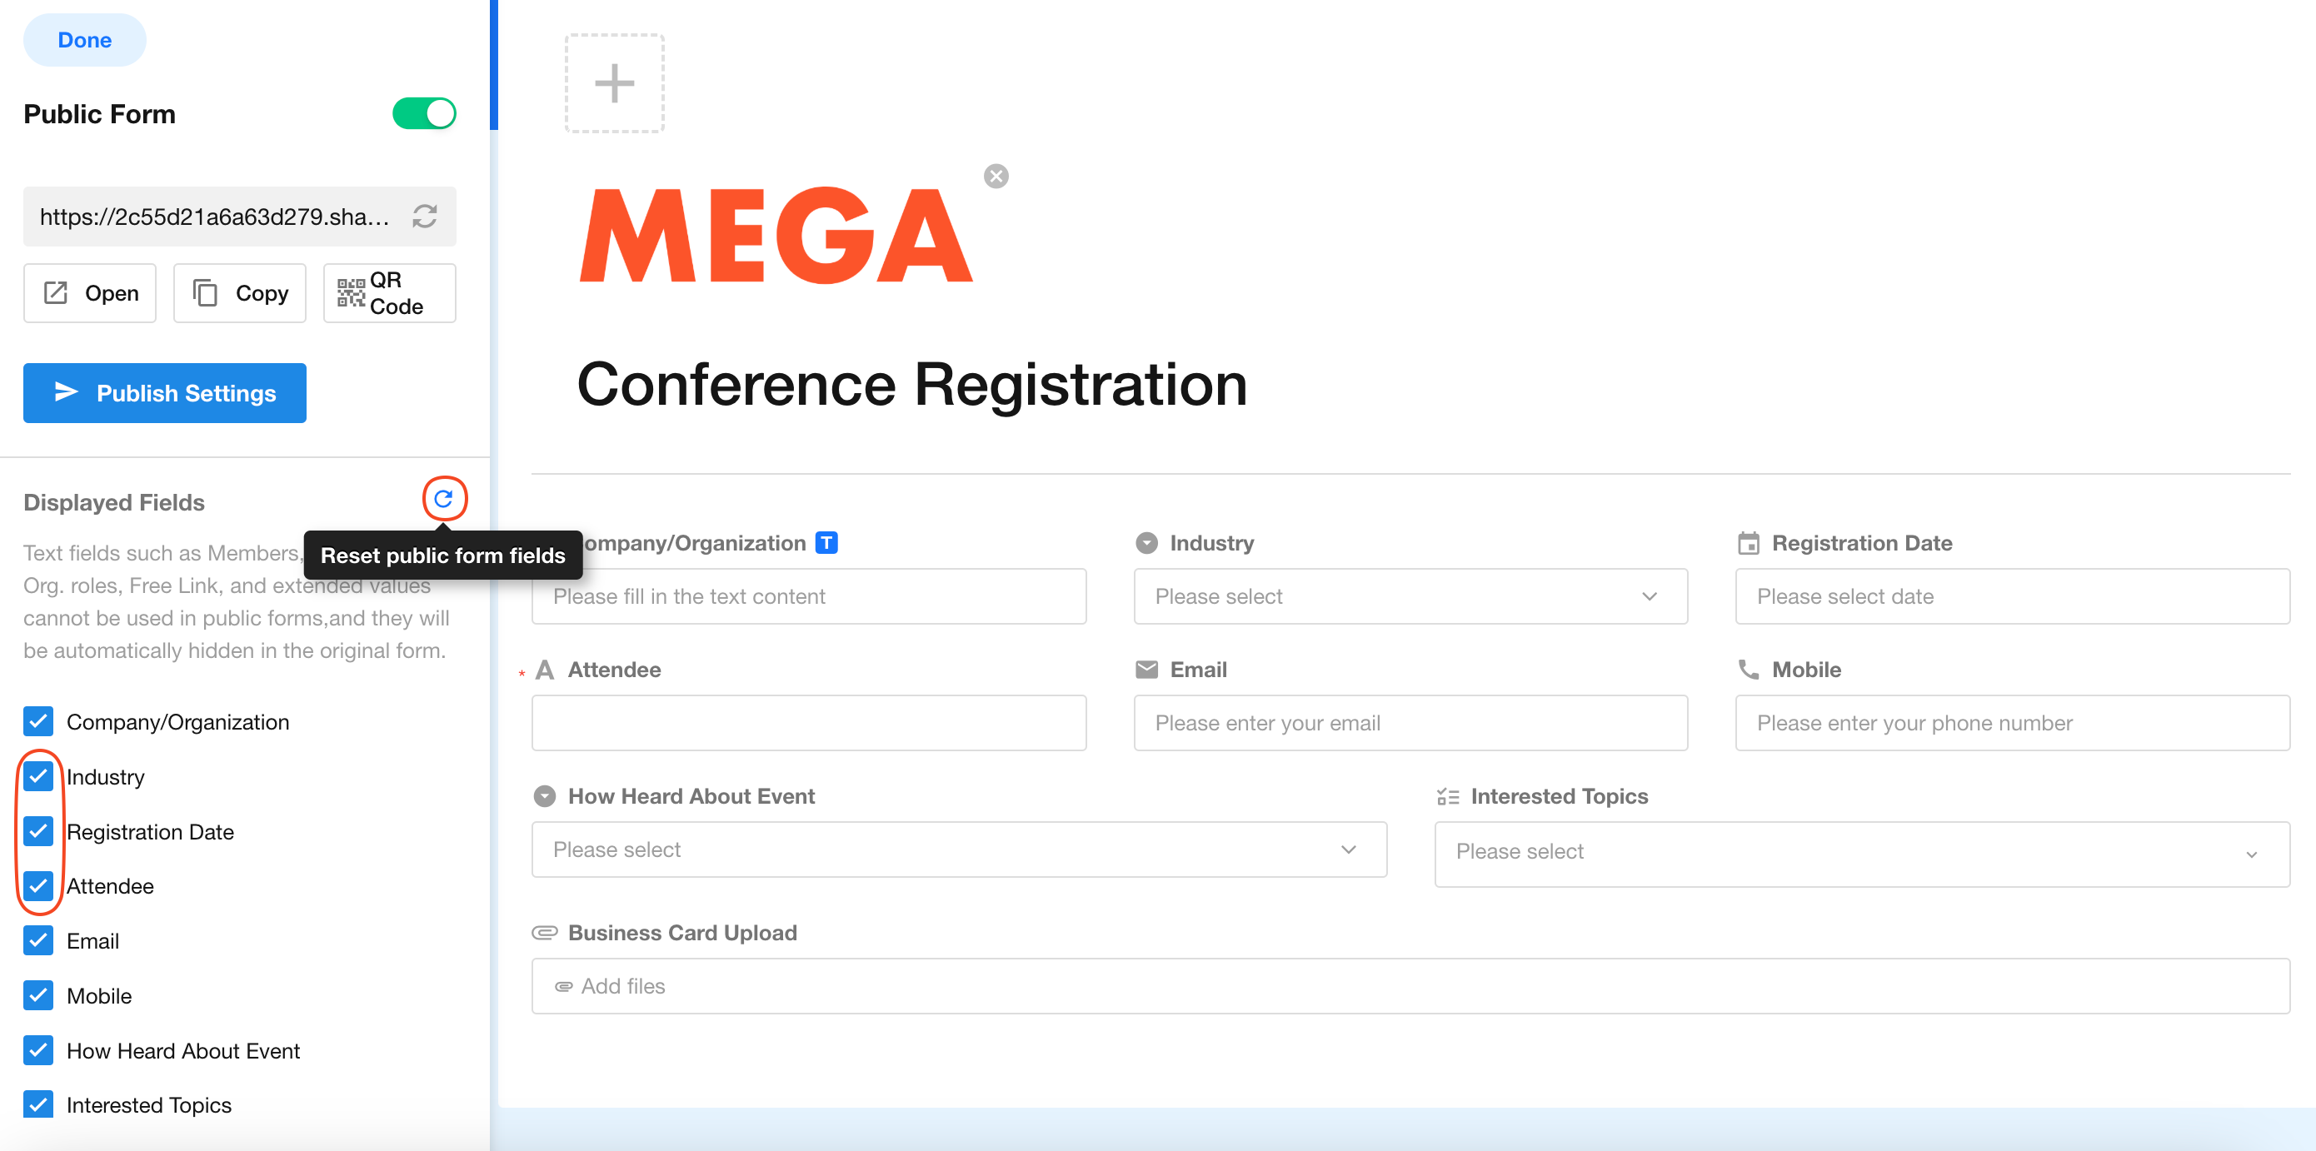Screen dimensions: 2316x1151
Task: Uncheck the Company/Organization field checkbox
Action: 37,721
